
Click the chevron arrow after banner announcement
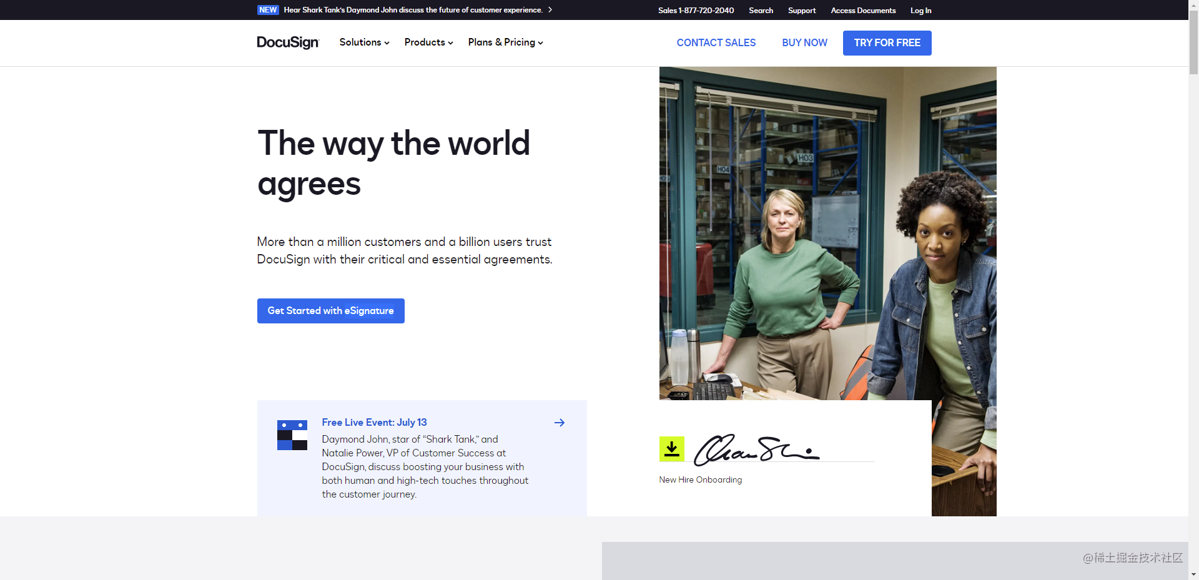(550, 10)
